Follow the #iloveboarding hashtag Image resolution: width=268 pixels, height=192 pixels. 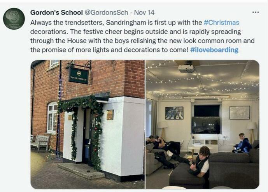[214, 50]
